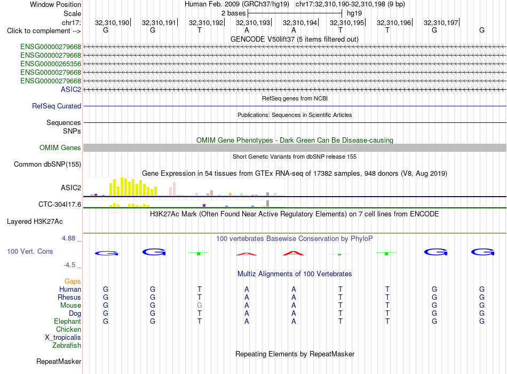507x374 pixels.
Task: Click the ASIC2 GTEx expression bar chart
Action: (x=184, y=187)
